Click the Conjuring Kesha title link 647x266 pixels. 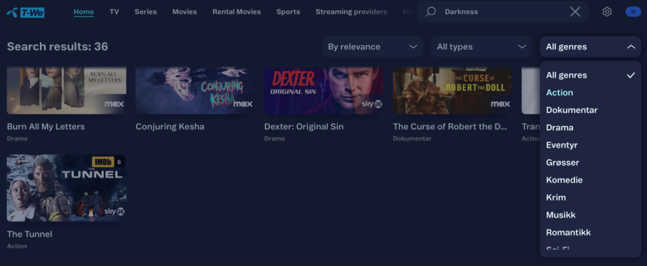[170, 126]
